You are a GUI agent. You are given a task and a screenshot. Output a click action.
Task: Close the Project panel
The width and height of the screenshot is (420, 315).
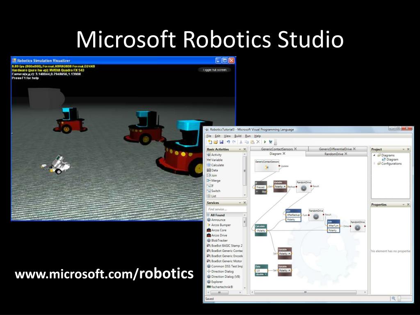click(x=408, y=149)
